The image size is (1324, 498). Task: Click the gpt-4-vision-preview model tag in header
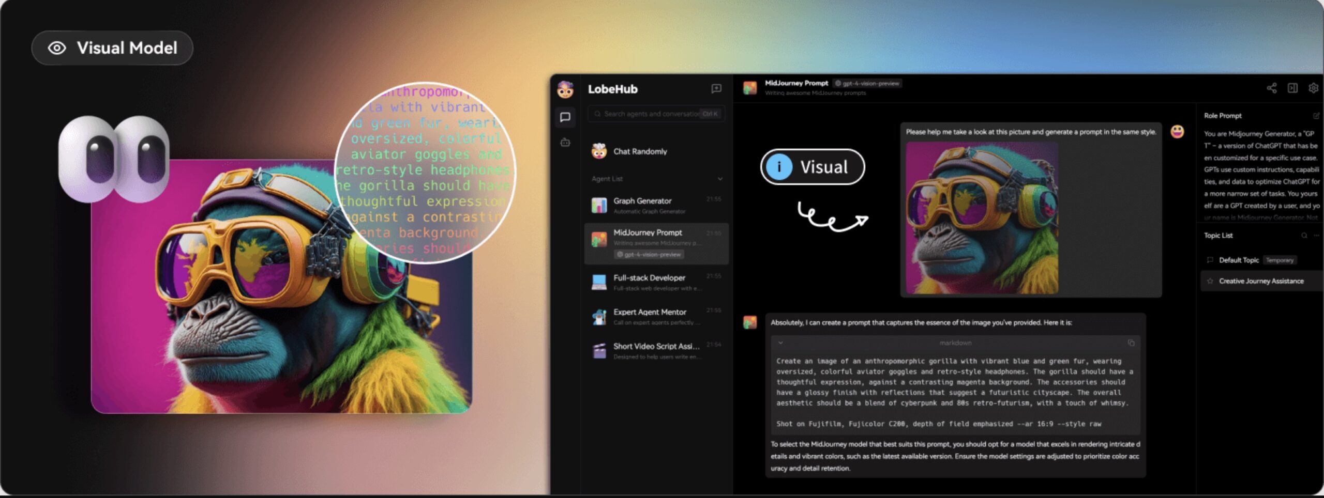point(867,83)
